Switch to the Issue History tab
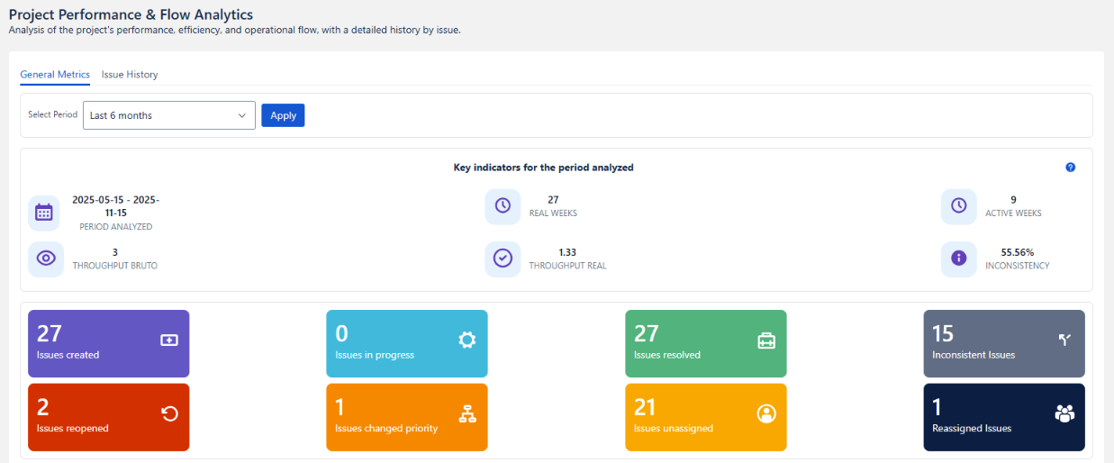 (x=130, y=75)
